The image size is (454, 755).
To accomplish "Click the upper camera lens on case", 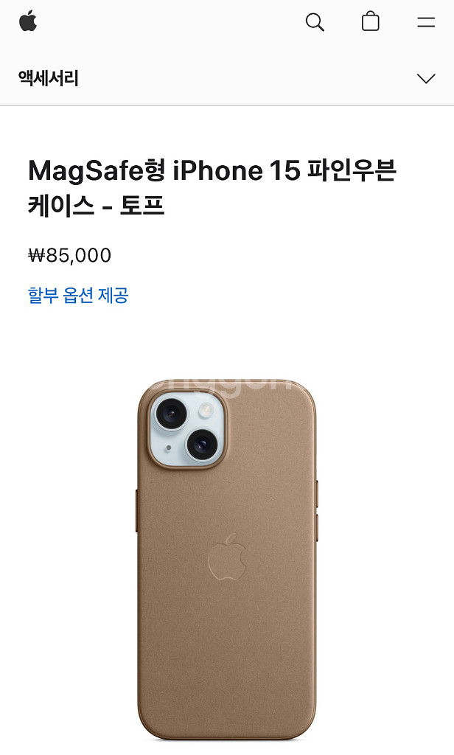I will pyautogui.click(x=170, y=413).
